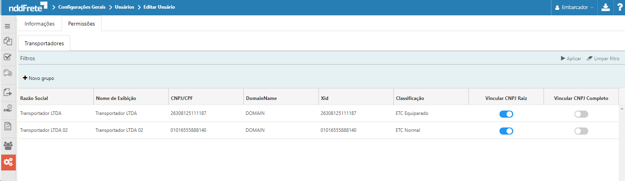
Task: Switch to the Informações tab
Action: 39,24
